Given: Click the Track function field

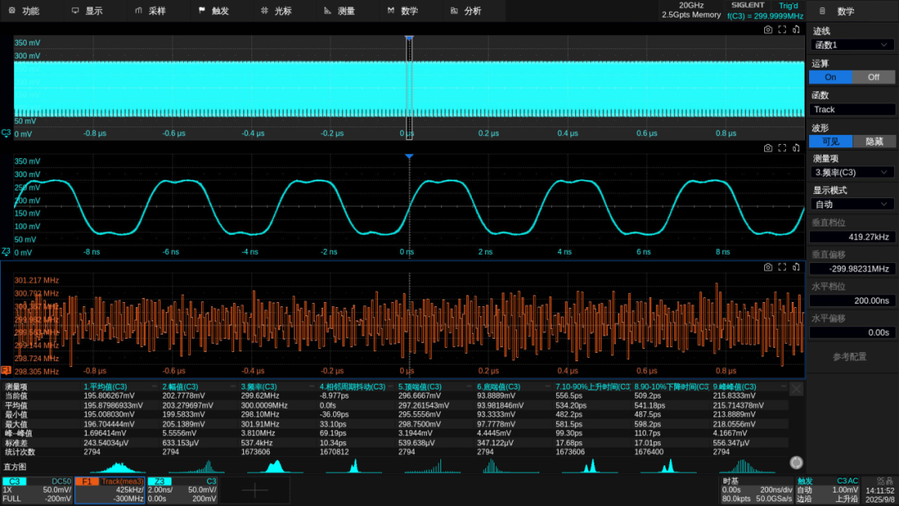Looking at the screenshot, I should pyautogui.click(x=853, y=109).
